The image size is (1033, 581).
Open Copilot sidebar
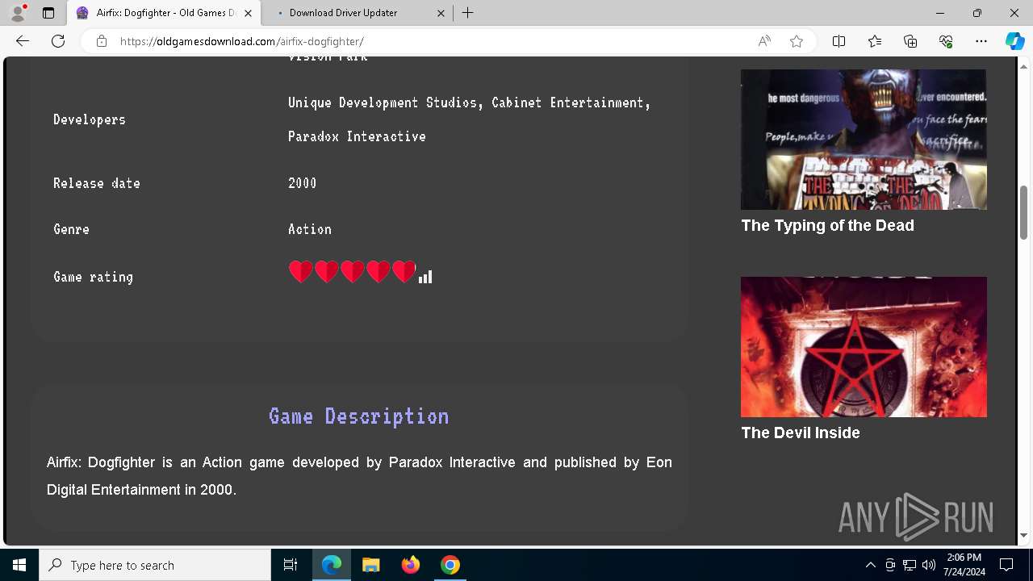click(1014, 41)
